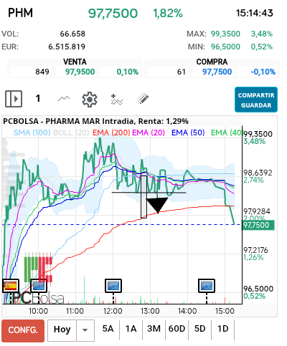Toggle the green EMA (40) legend label
The image size is (287, 346).
[227, 133]
